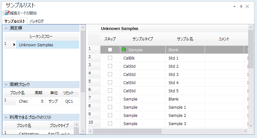Toggle skip checkbox for Sample 1
The width and height of the screenshot is (257, 138).
(110, 107)
